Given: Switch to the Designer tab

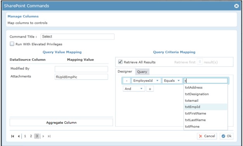Looking at the screenshot, I should pyautogui.click(x=125, y=71).
